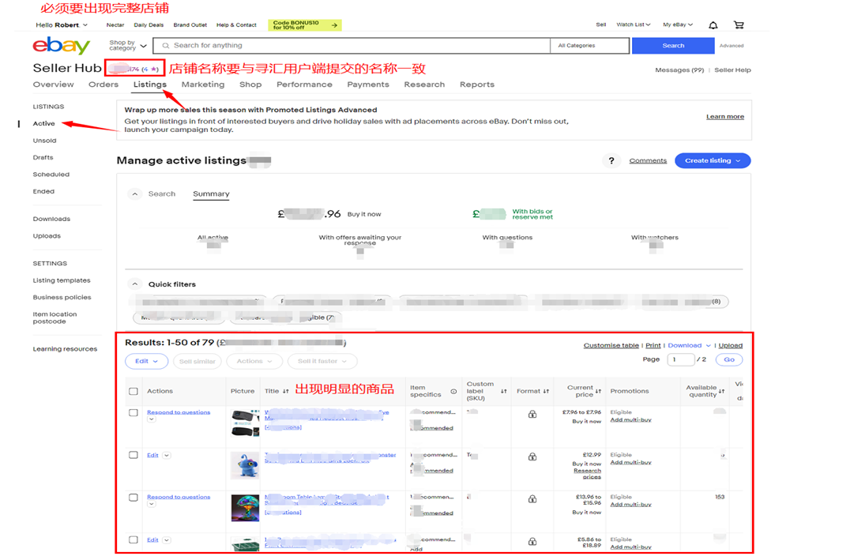Screen dimensions: 854x556
Task: Select the blue monster listing checkbox
Action: 134,455
